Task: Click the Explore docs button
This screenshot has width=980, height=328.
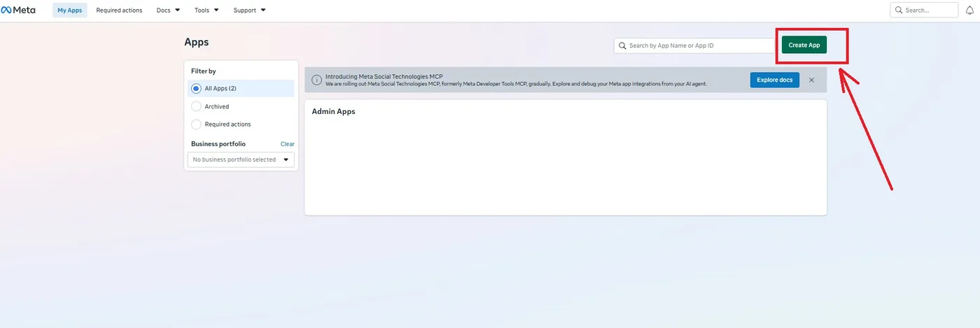Action: point(774,80)
